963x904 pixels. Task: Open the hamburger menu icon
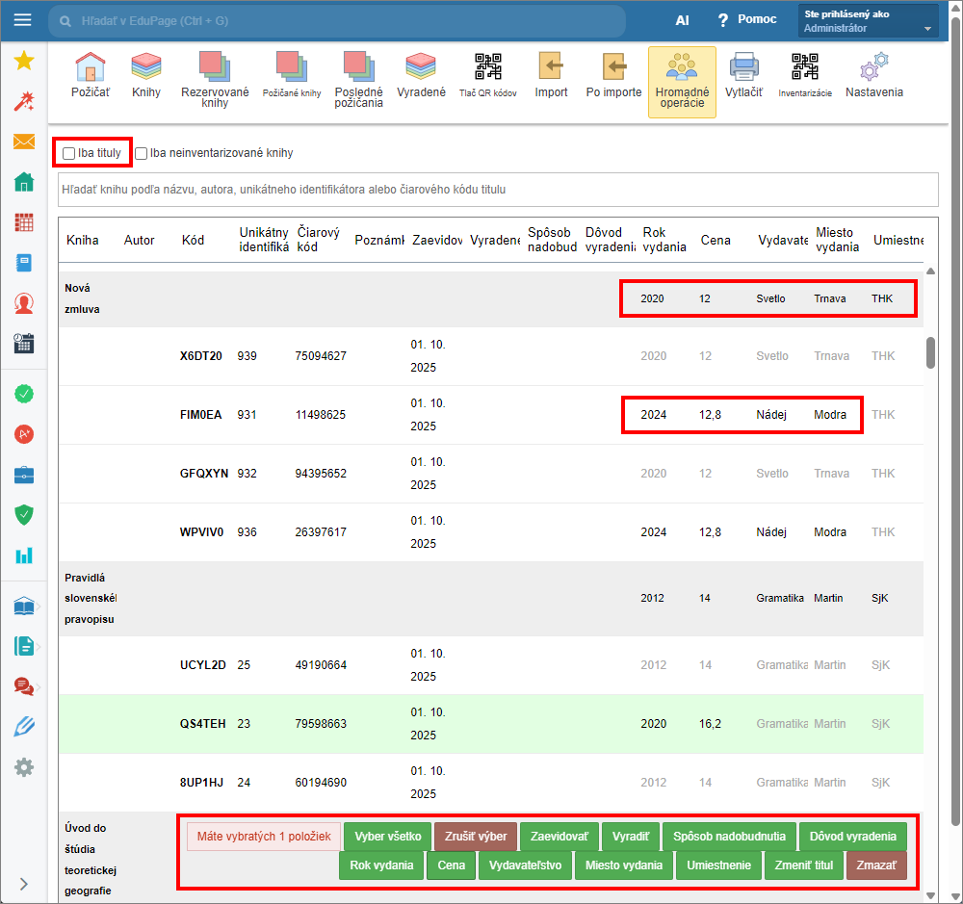23,20
